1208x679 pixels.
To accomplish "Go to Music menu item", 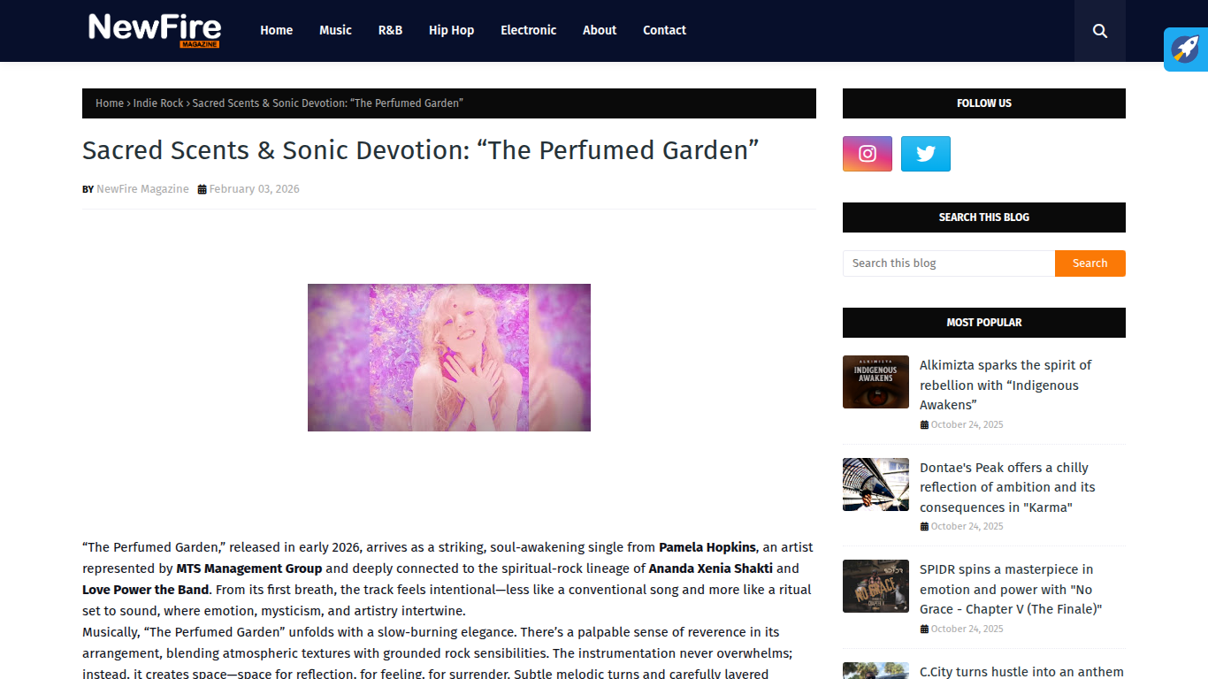I will [335, 30].
